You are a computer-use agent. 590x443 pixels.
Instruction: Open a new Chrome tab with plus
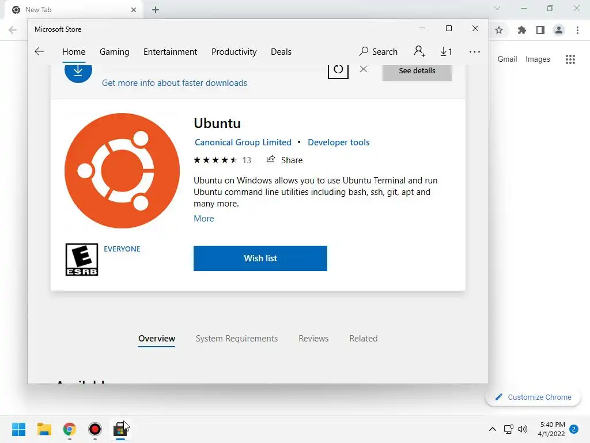(156, 10)
